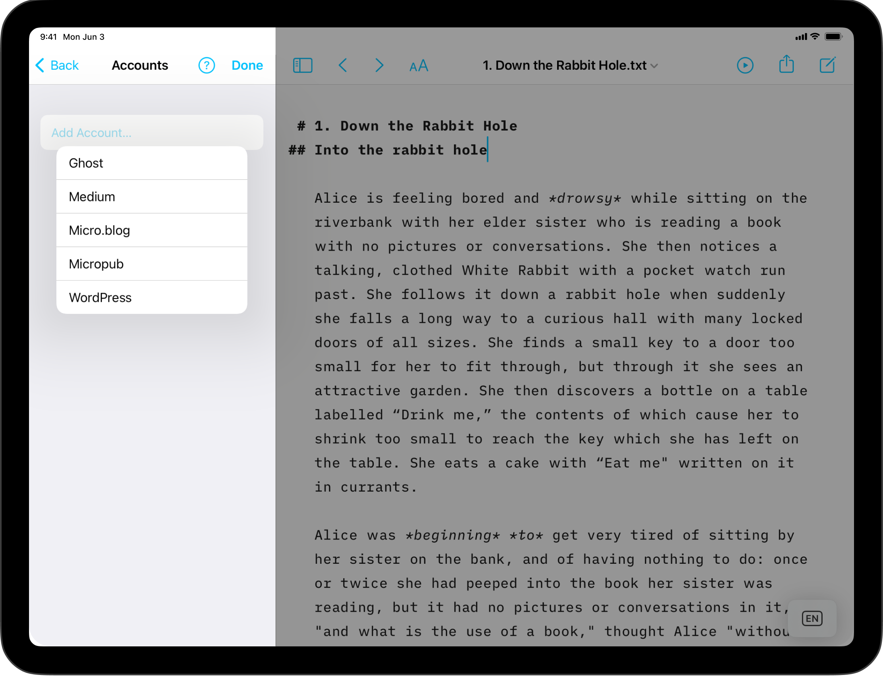883x677 pixels.
Task: Create a new document with compose icon
Action: 827,65
